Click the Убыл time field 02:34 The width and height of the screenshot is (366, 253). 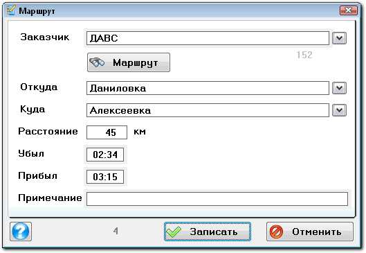click(x=105, y=155)
